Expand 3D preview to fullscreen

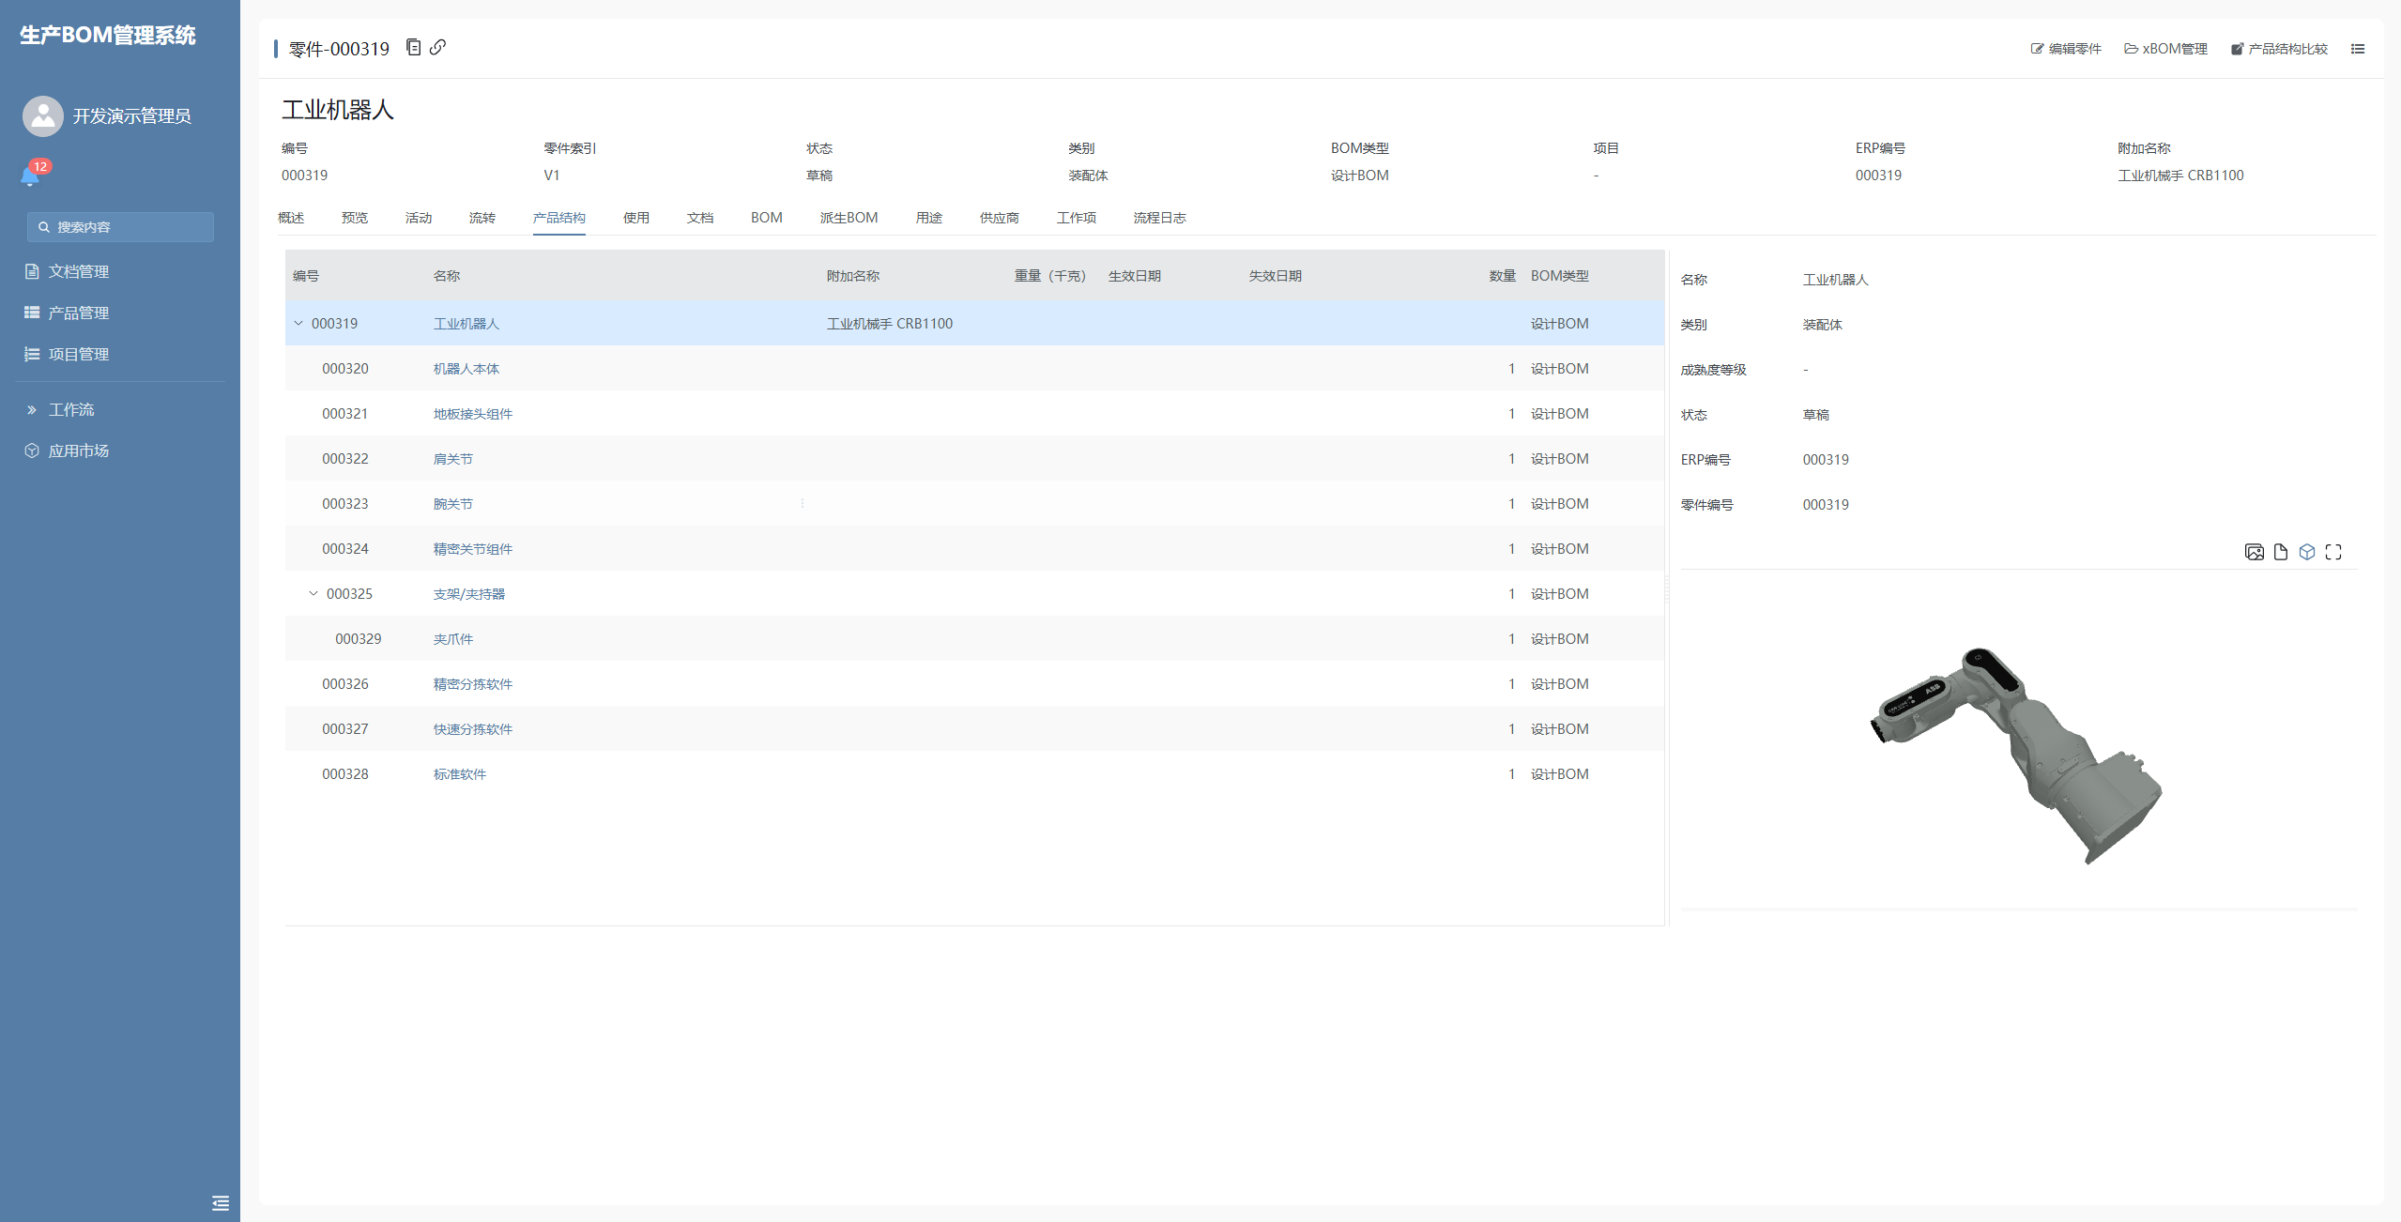(x=2333, y=552)
